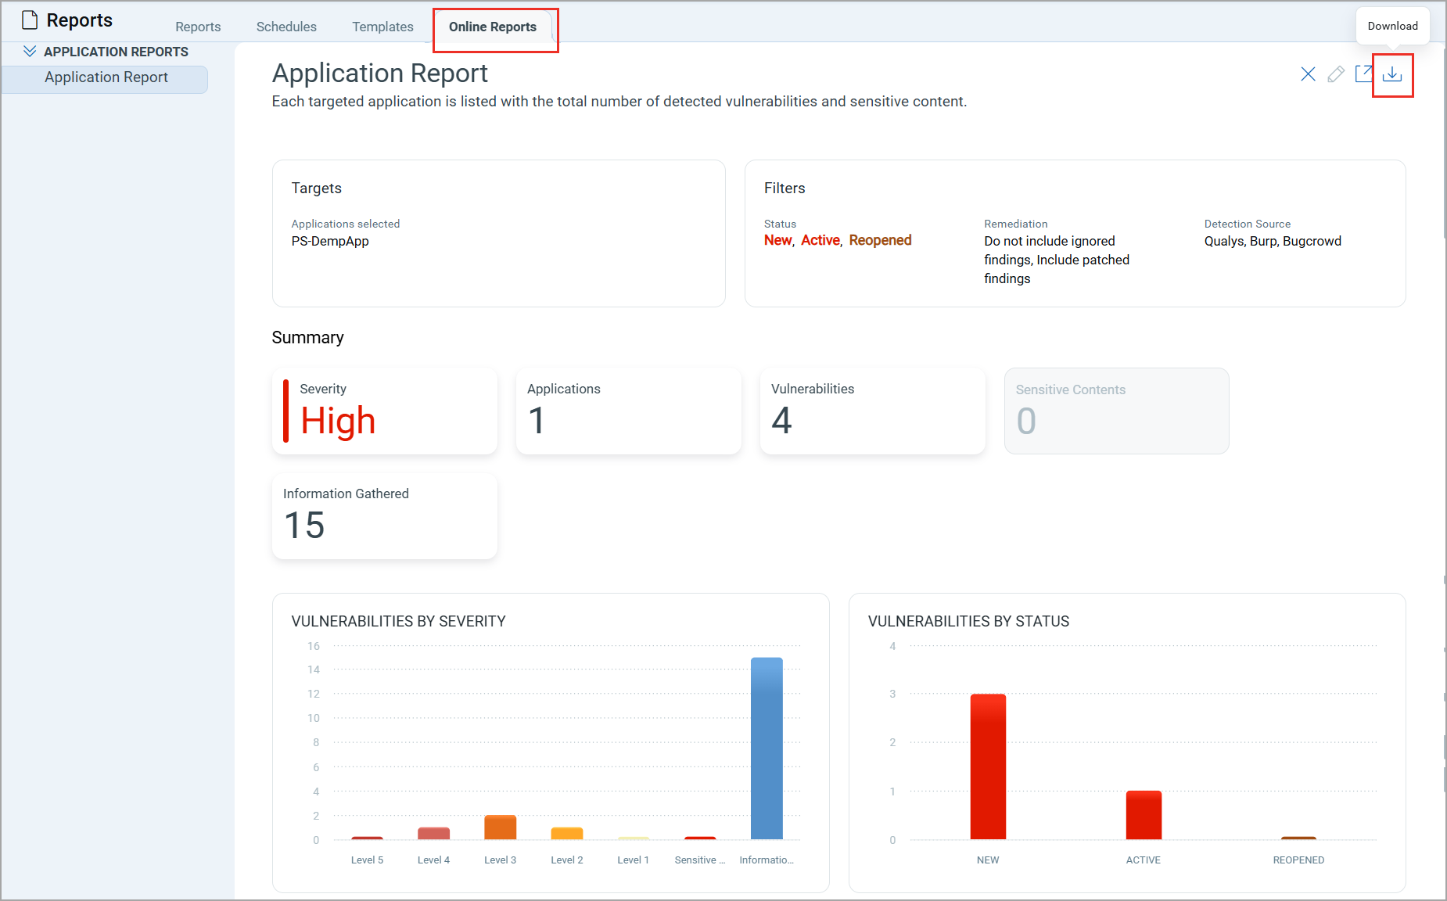Switch to the Schedules tab

point(286,27)
